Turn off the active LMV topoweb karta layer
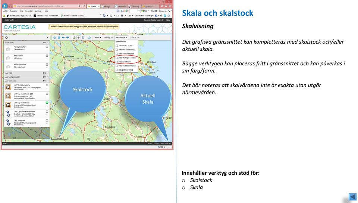Screen dimensions: 358x203 click(47, 103)
